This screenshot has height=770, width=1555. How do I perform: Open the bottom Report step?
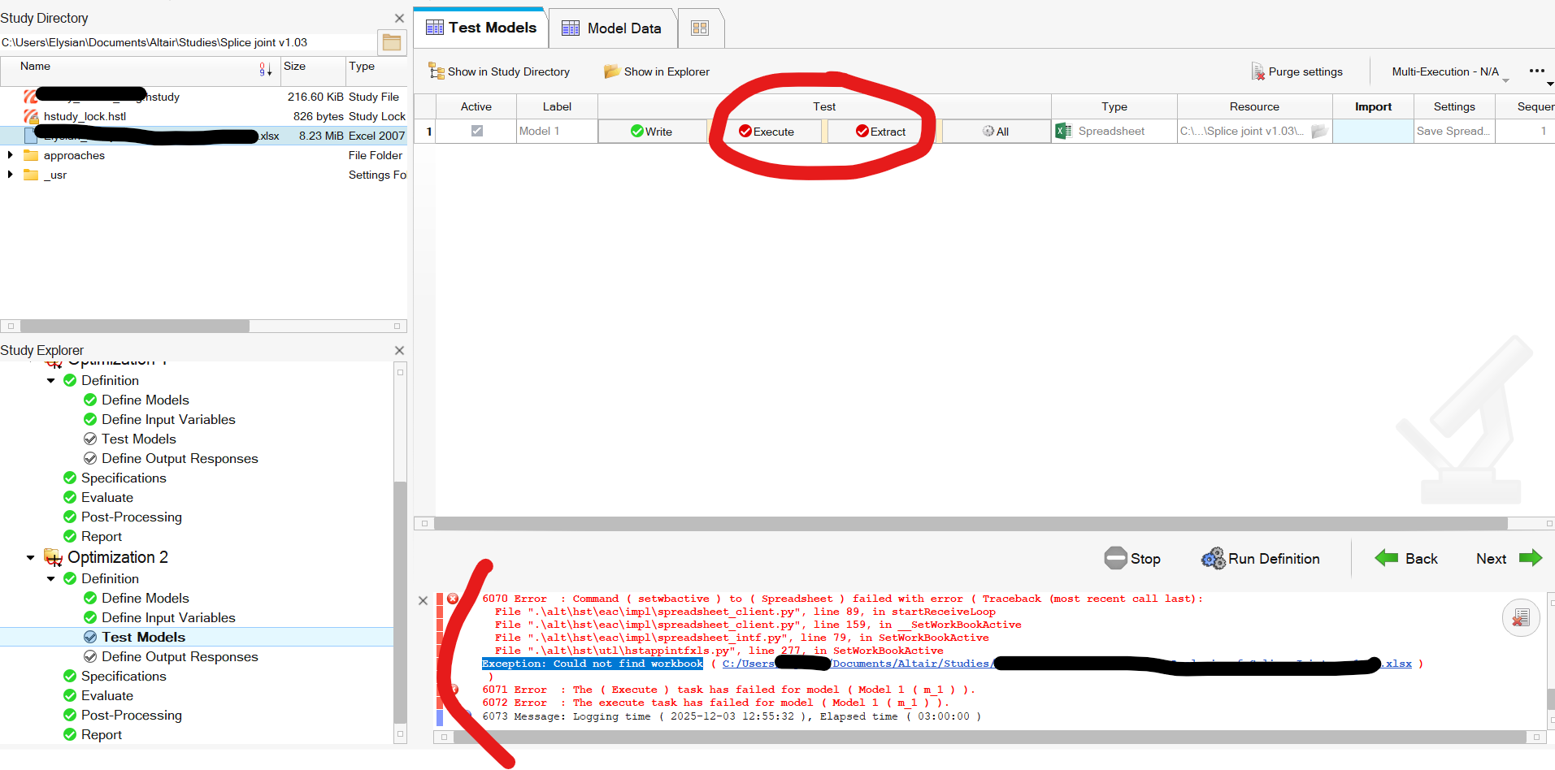(102, 734)
